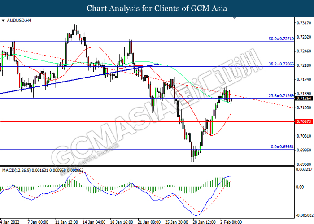
Task: Click the 25 Jan 20:00 time label
Action: tap(177, 222)
